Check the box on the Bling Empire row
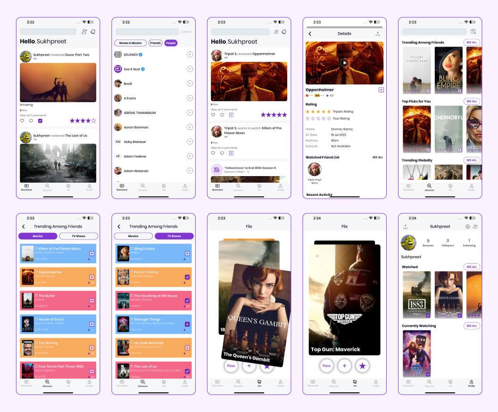This screenshot has height=412, width=498. [187, 254]
